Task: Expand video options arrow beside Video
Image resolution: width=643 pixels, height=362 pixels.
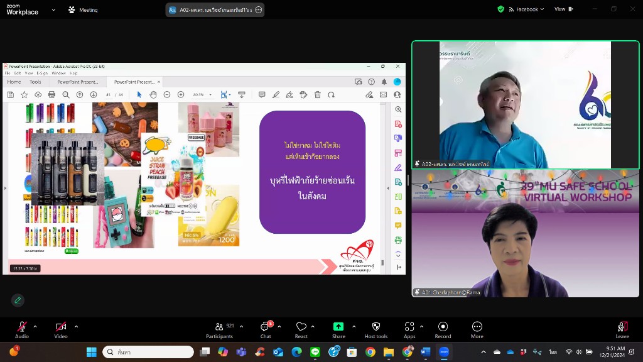Action: pyautogui.click(x=76, y=327)
